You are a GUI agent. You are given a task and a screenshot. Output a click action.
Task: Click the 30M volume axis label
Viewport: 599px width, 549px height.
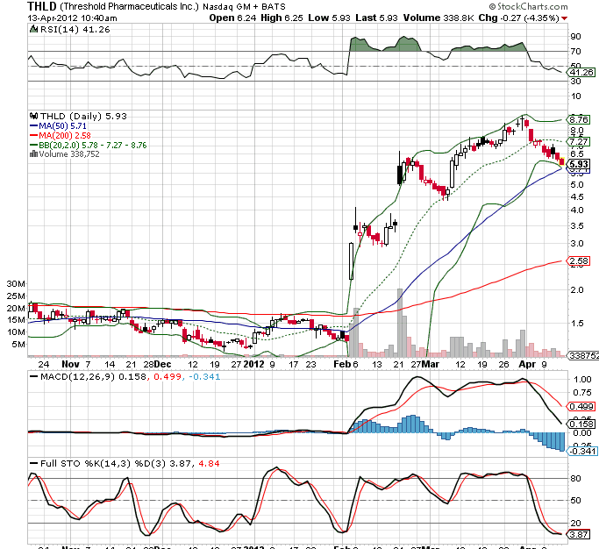pyautogui.click(x=15, y=284)
